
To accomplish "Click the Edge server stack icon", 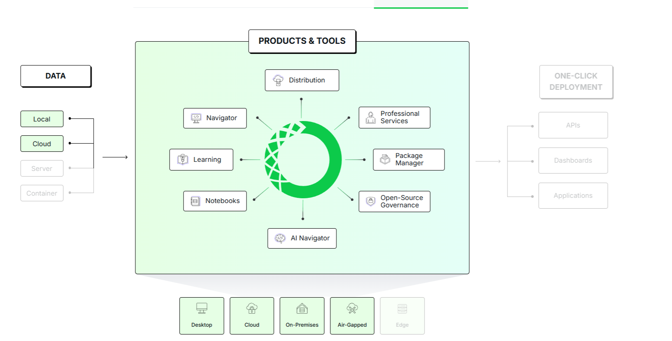I will pyautogui.click(x=402, y=308).
